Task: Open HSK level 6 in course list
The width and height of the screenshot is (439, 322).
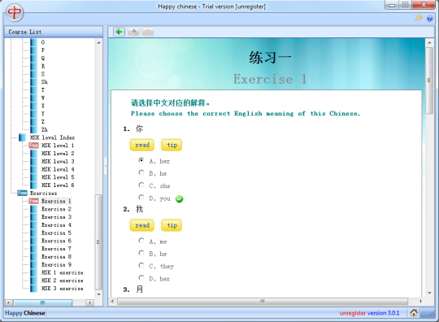Action: pyautogui.click(x=58, y=185)
